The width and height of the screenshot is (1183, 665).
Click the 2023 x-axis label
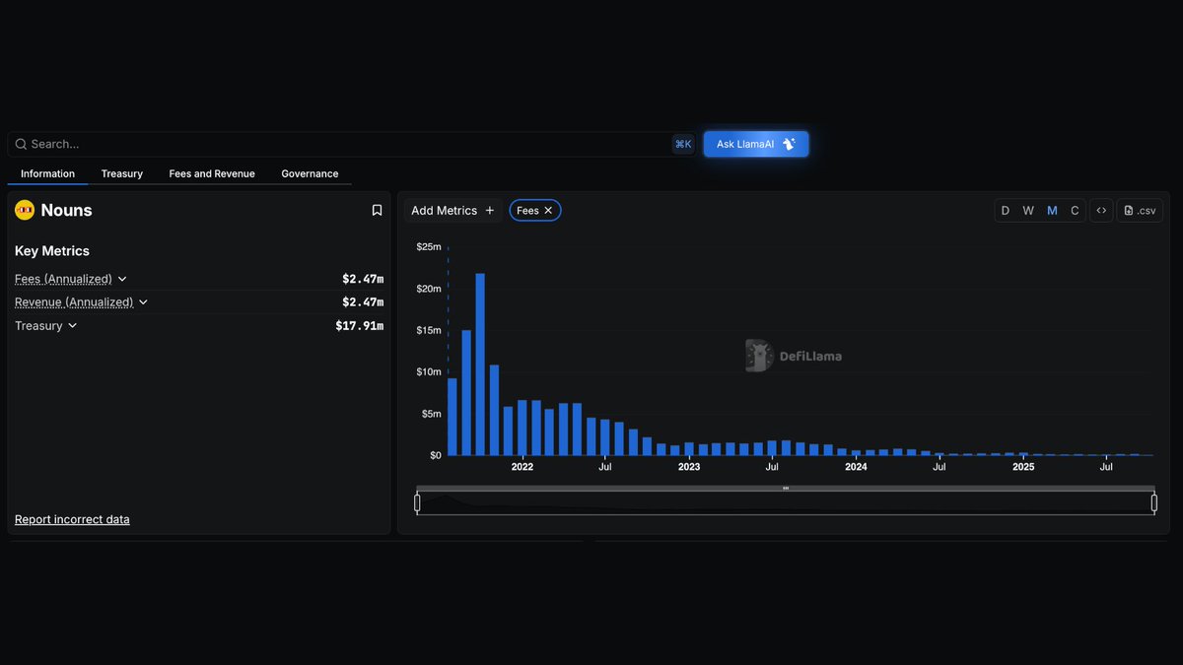click(x=689, y=467)
